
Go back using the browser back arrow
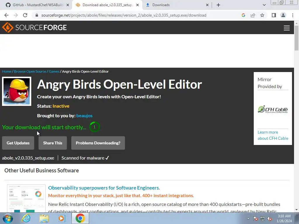pyautogui.click(x=6, y=15)
